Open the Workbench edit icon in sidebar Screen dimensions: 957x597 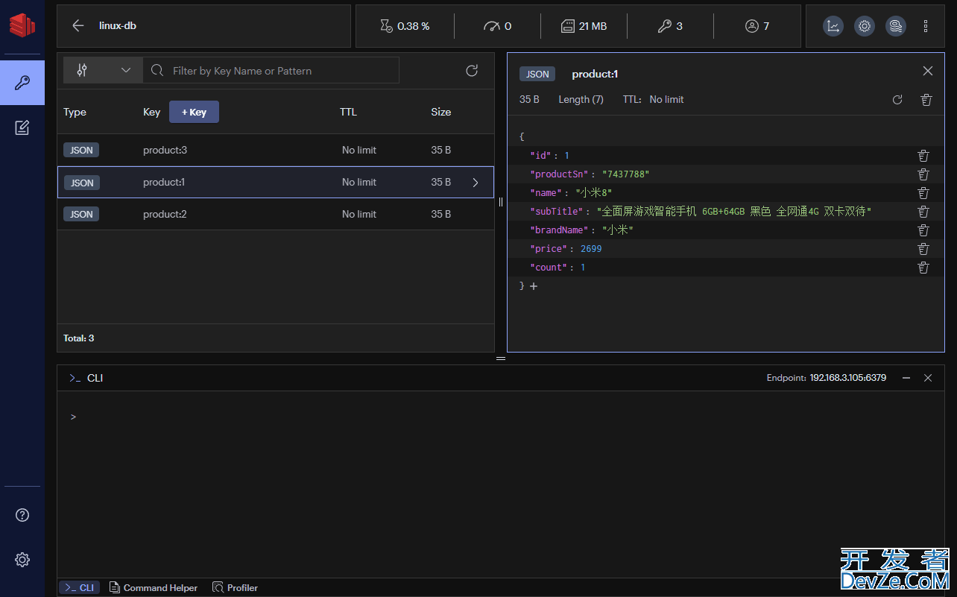pyautogui.click(x=22, y=128)
